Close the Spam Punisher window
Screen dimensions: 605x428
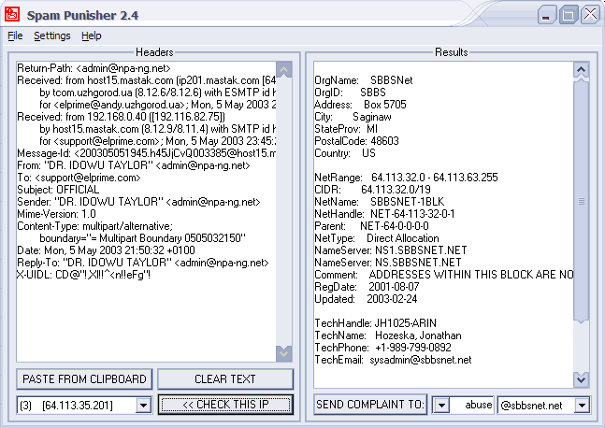[590, 15]
